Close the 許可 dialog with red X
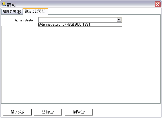The image size is (162, 118). 157,4
